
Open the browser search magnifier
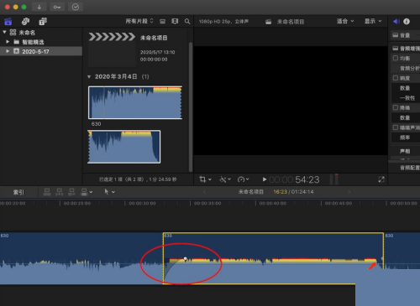[187, 21]
